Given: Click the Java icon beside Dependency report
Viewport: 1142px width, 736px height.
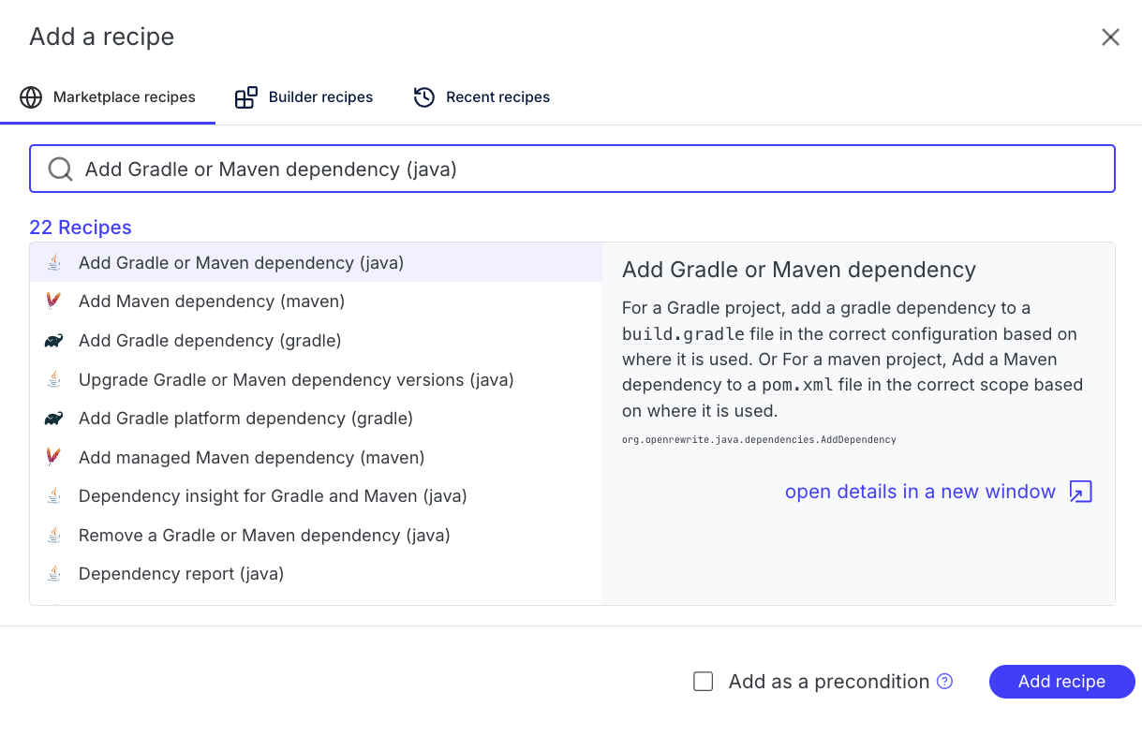Looking at the screenshot, I should [x=54, y=574].
